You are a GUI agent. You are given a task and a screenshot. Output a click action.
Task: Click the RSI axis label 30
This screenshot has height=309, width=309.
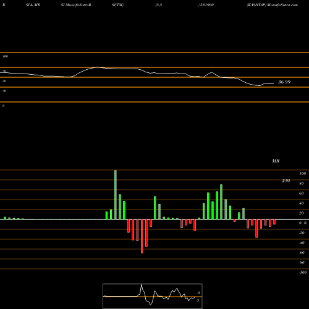click(x=4, y=91)
